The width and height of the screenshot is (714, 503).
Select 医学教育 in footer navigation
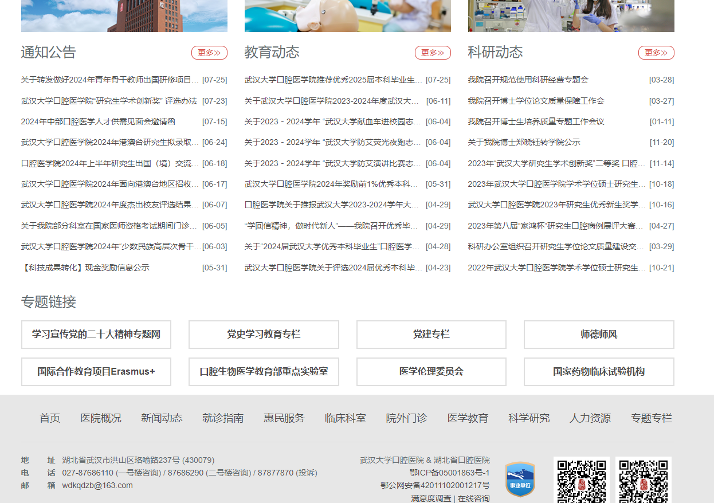[x=468, y=418]
